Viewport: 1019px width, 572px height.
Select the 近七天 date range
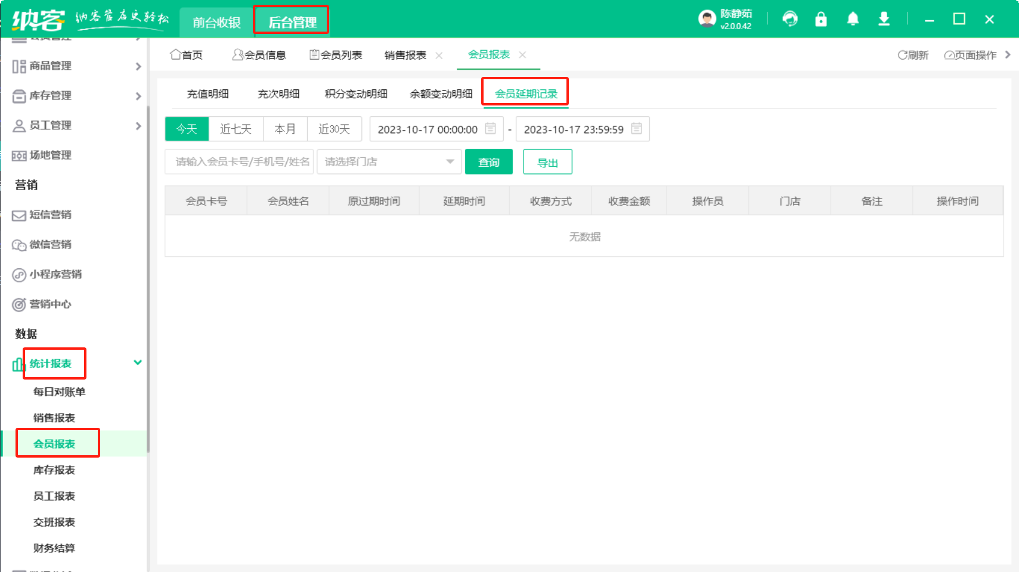click(x=236, y=129)
